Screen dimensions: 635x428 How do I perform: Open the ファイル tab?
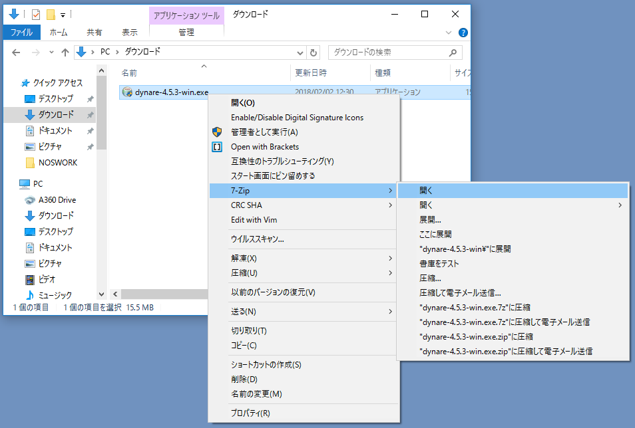(21, 33)
